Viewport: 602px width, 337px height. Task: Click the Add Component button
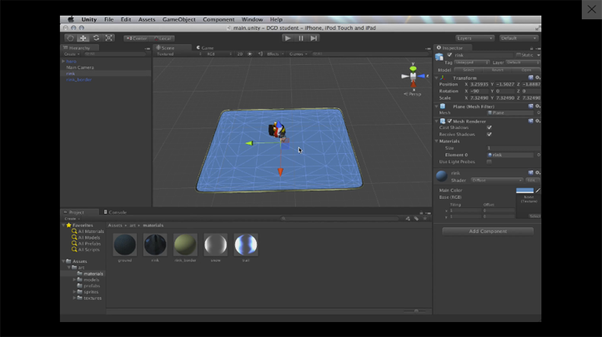(x=488, y=231)
